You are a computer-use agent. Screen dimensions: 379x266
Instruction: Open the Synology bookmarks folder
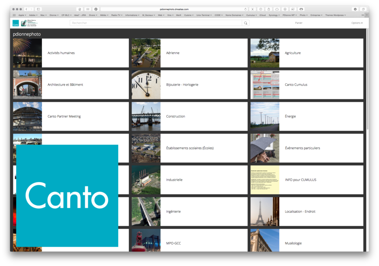click(274, 15)
